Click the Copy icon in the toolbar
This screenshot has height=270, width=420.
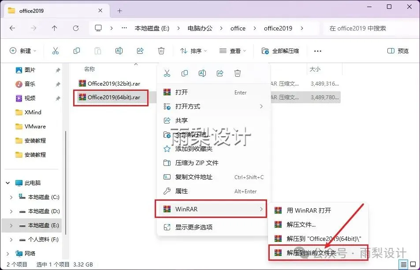77,51
